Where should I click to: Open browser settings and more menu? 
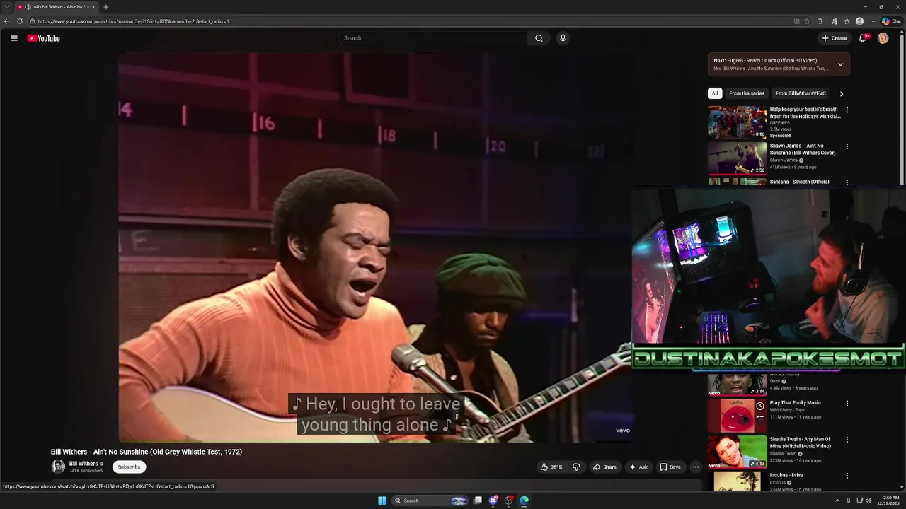click(x=872, y=21)
